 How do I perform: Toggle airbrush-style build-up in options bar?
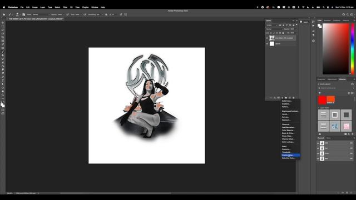[x=85, y=14]
